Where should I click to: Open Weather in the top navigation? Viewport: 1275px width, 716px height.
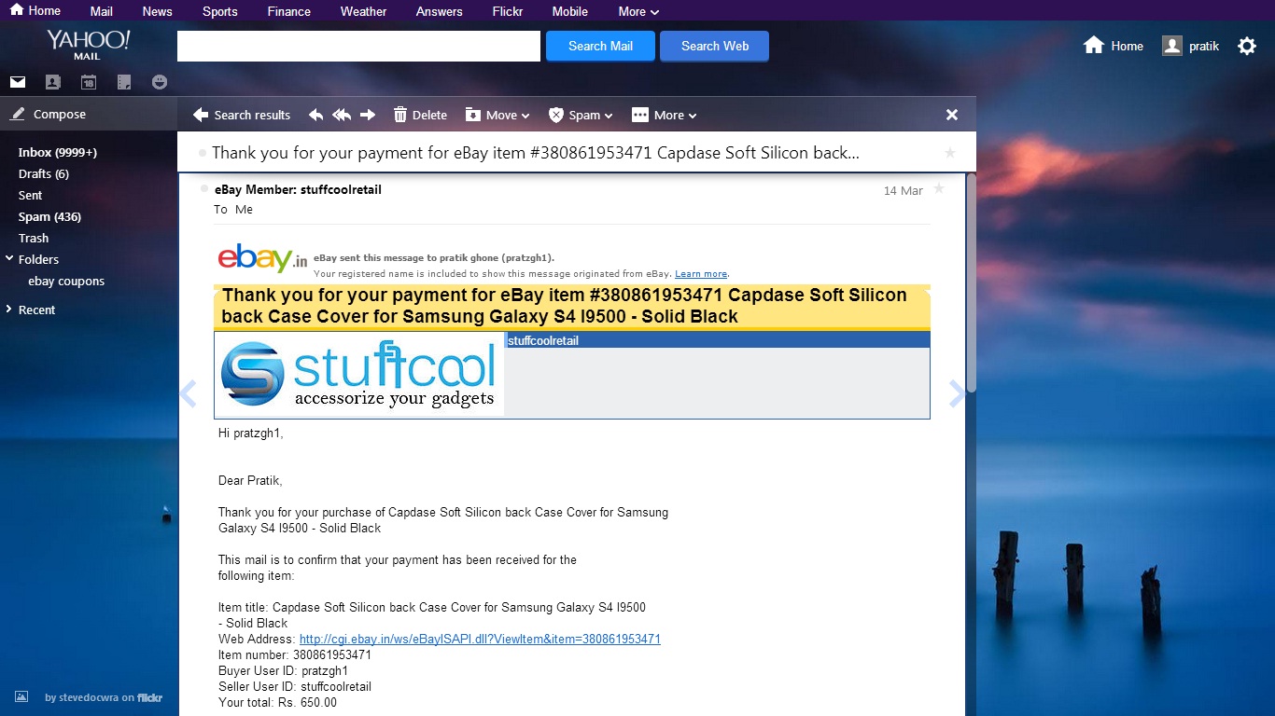coord(363,11)
